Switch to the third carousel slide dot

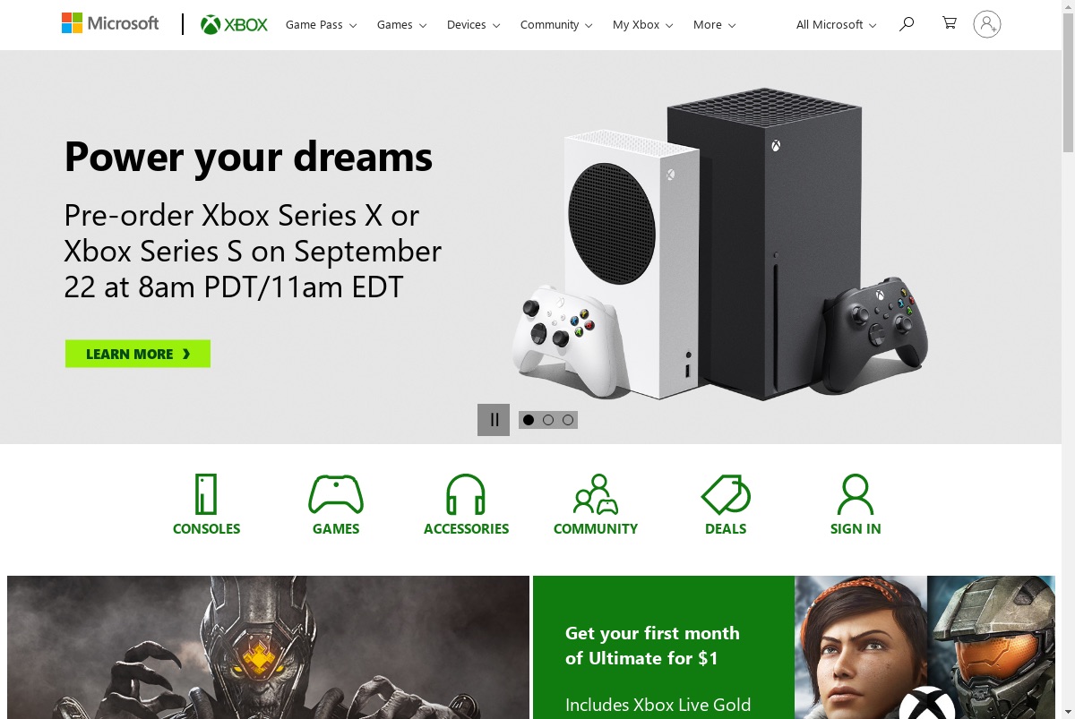pos(568,420)
